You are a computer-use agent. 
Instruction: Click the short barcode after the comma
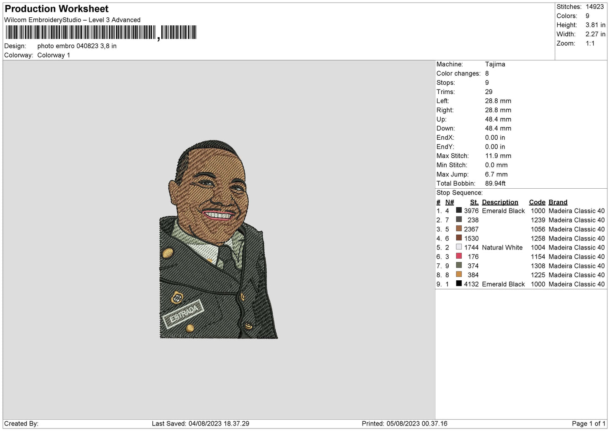click(x=179, y=33)
